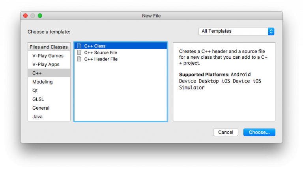Choose the C++ Source File template
This screenshot has width=303, height=172.
[x=121, y=52]
